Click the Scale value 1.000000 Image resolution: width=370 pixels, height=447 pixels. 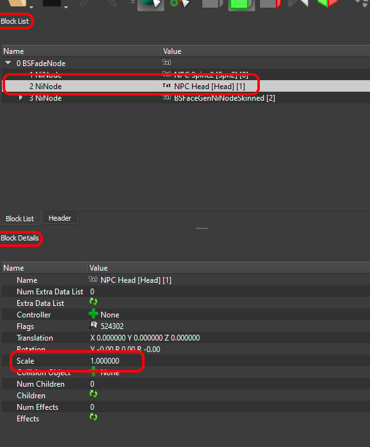[x=104, y=361]
